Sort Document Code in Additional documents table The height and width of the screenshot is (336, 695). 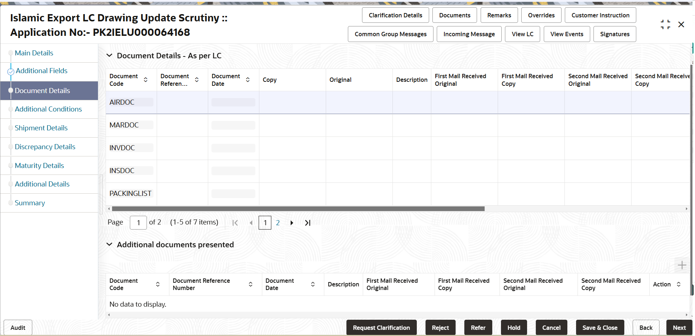pos(158,284)
